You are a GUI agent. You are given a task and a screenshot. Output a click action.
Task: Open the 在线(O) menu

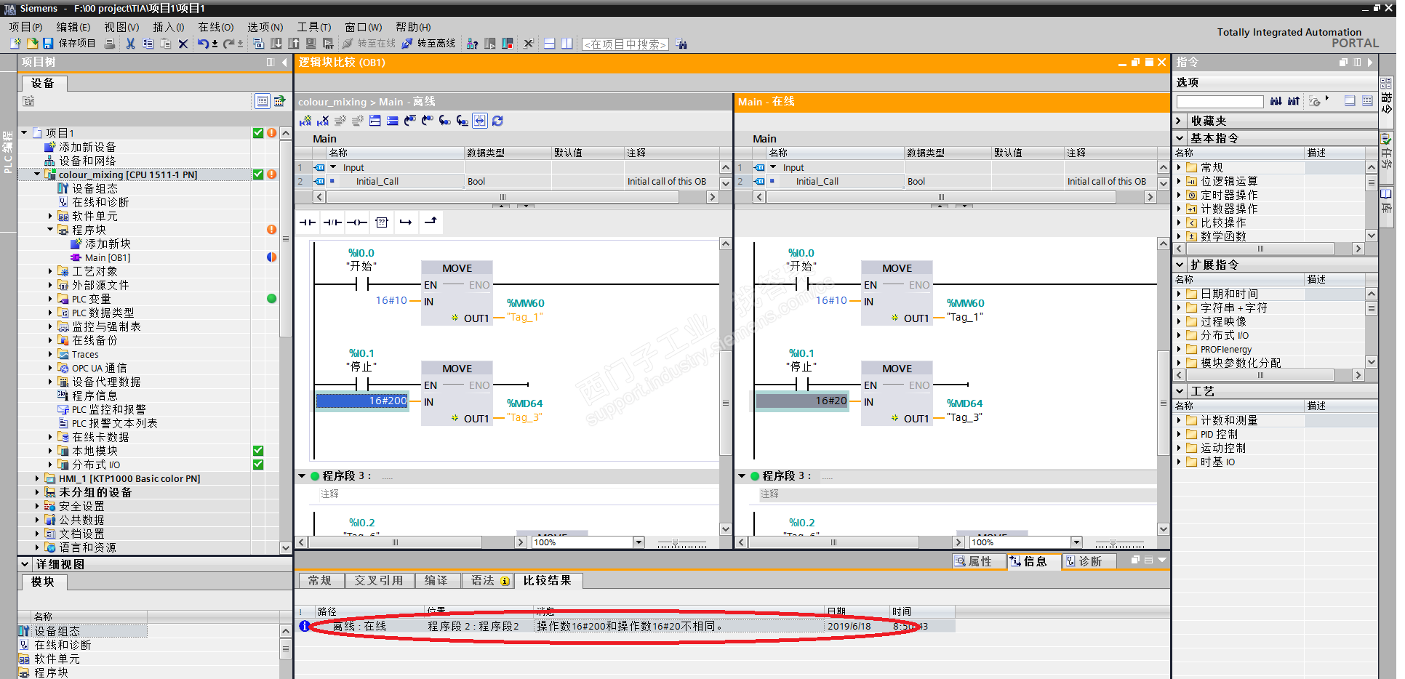[216, 27]
